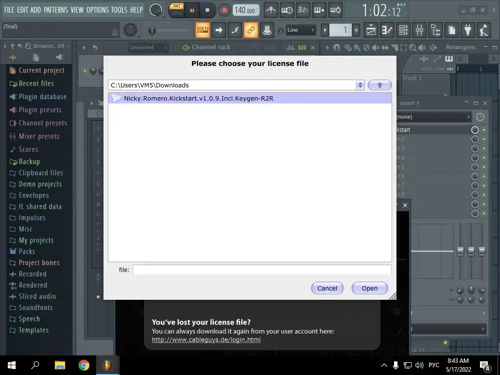The width and height of the screenshot is (500, 375).
Task: Expand Mixer presets folder
Action: 35,136
